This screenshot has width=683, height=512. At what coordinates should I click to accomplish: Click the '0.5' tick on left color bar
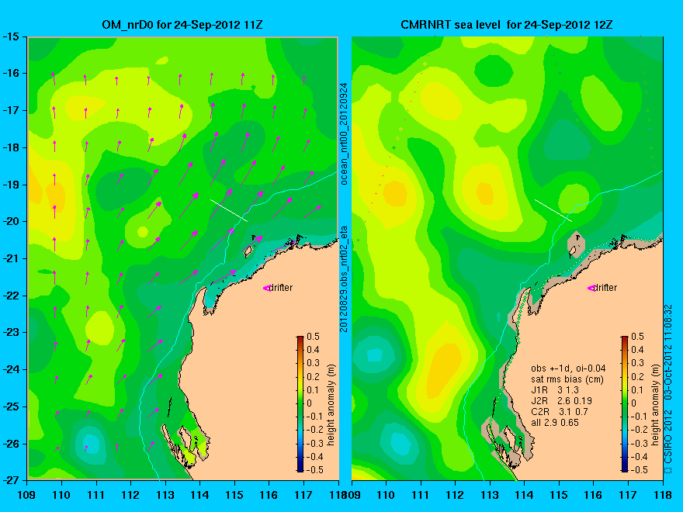[314, 337]
